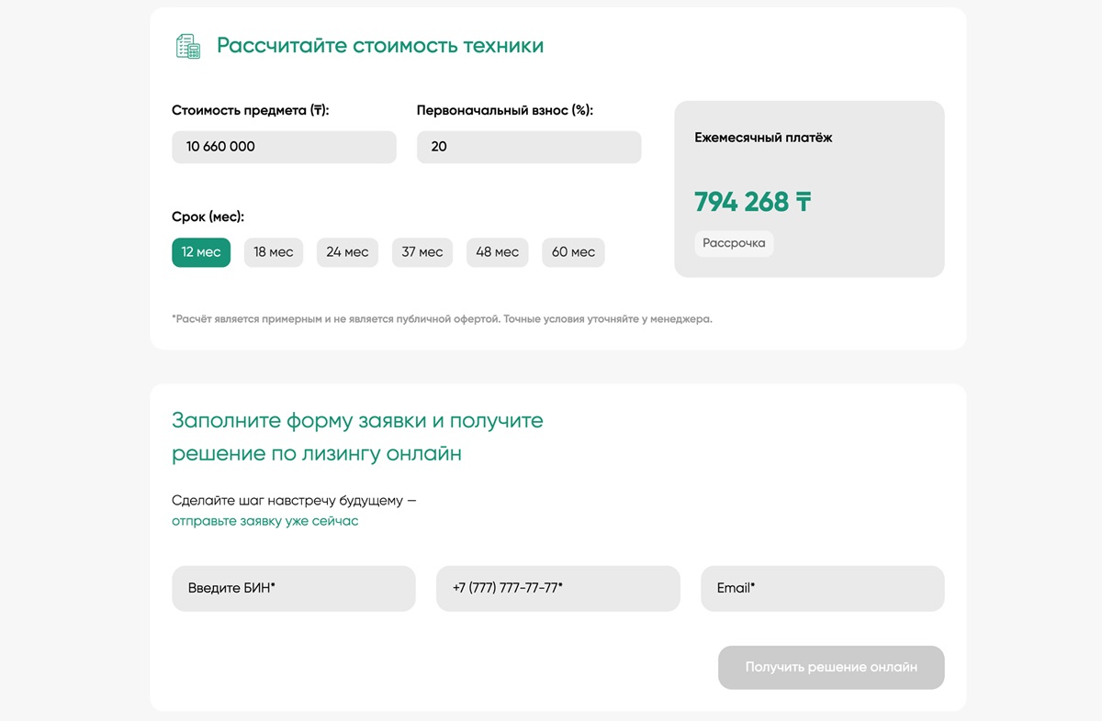Image resolution: width=1102 pixels, height=721 pixels.
Task: Select the 48 мес term option
Action: [x=497, y=252]
